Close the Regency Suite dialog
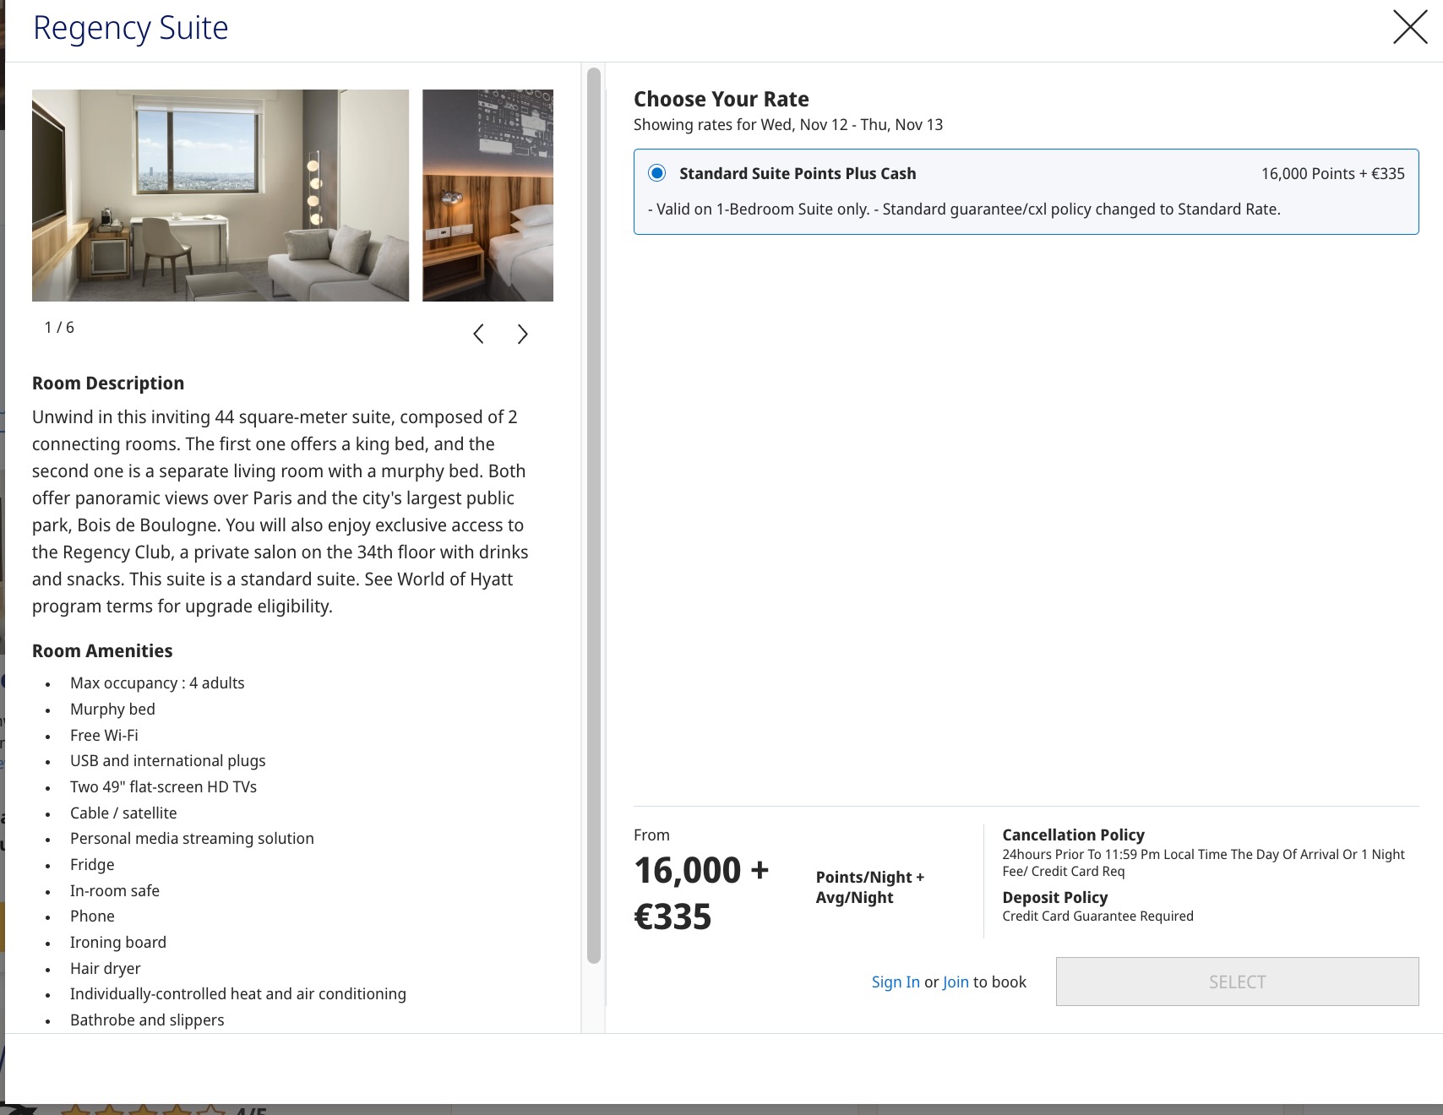Screen dimensions: 1443x1115 click(1409, 27)
